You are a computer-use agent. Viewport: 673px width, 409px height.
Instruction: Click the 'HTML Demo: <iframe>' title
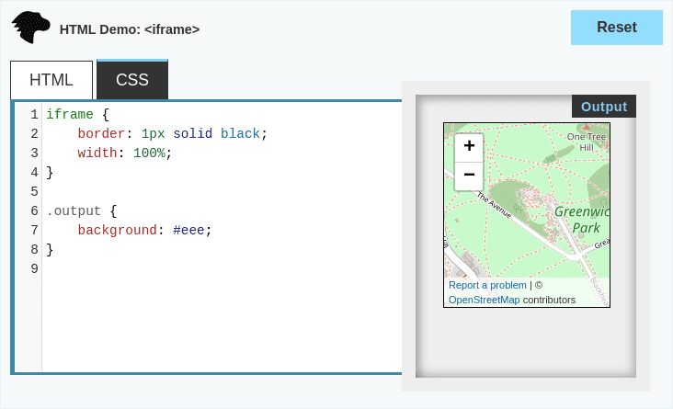tap(130, 29)
